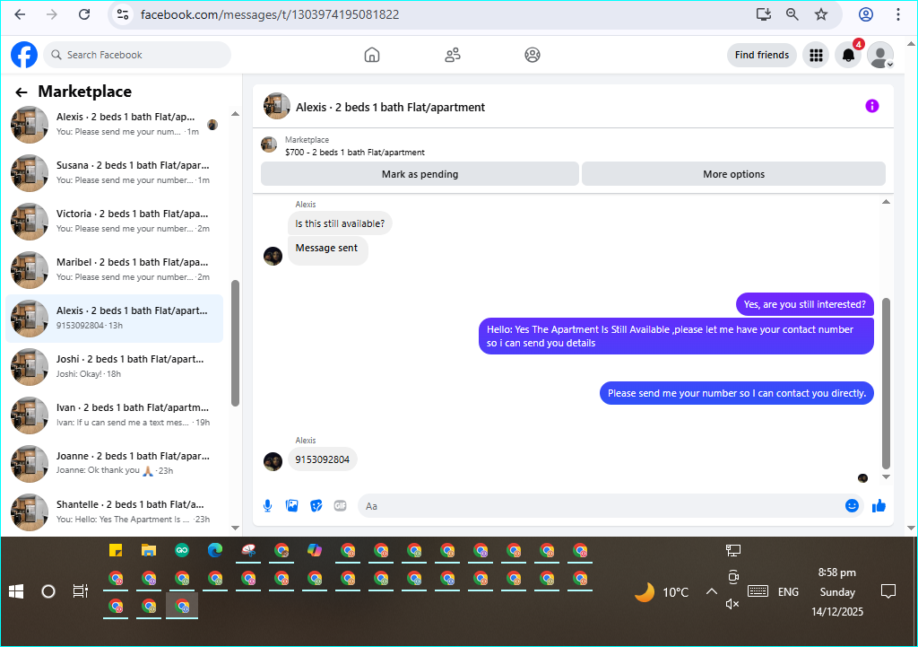Send a thumbs-up like
Viewport: 918px width, 647px height.
879,506
